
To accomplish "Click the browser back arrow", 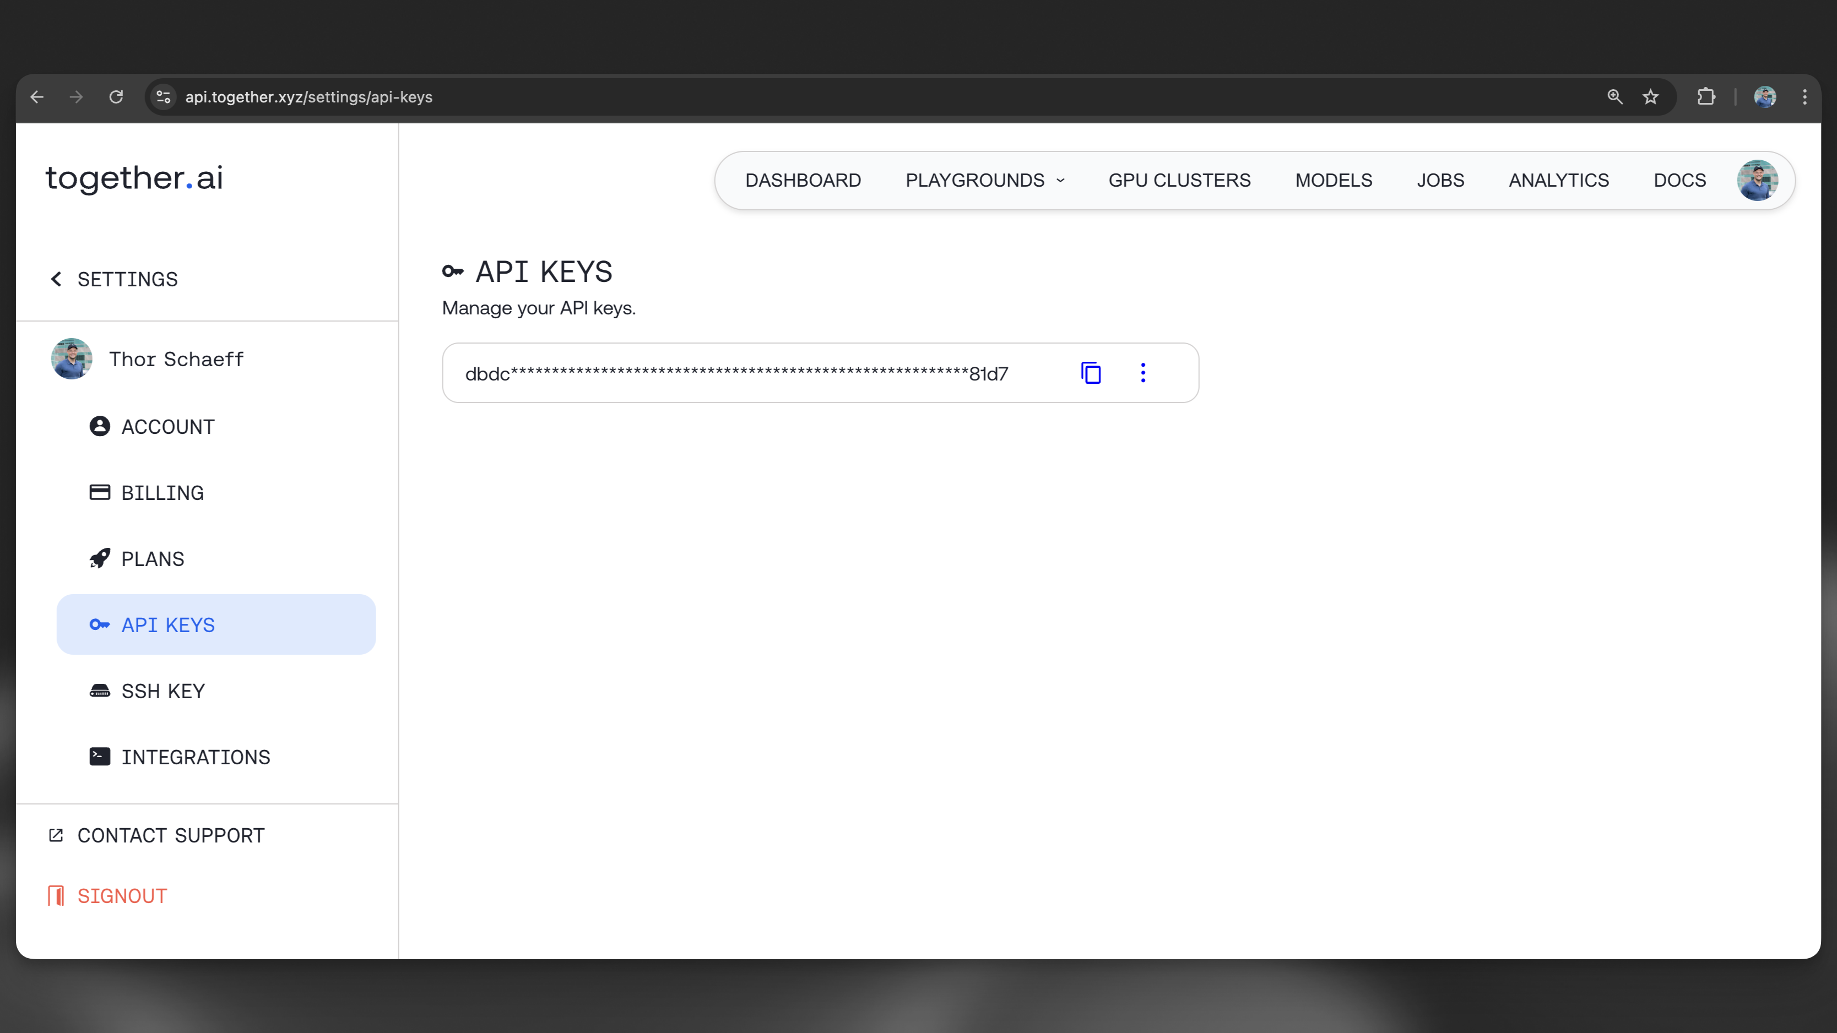I will tap(37, 96).
